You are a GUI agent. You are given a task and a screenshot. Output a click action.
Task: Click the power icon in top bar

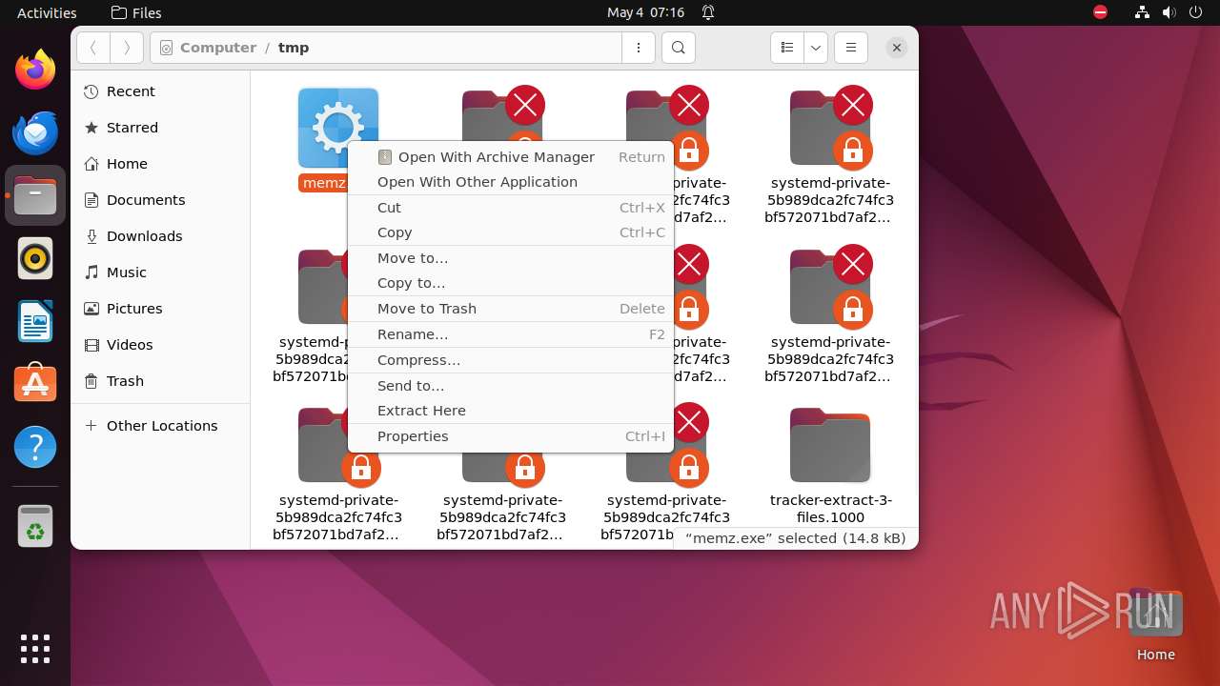(1196, 12)
